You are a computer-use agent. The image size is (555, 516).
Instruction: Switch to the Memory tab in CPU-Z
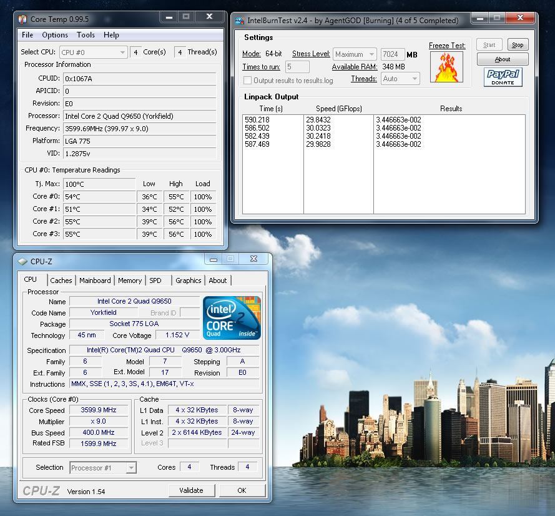[x=130, y=280]
